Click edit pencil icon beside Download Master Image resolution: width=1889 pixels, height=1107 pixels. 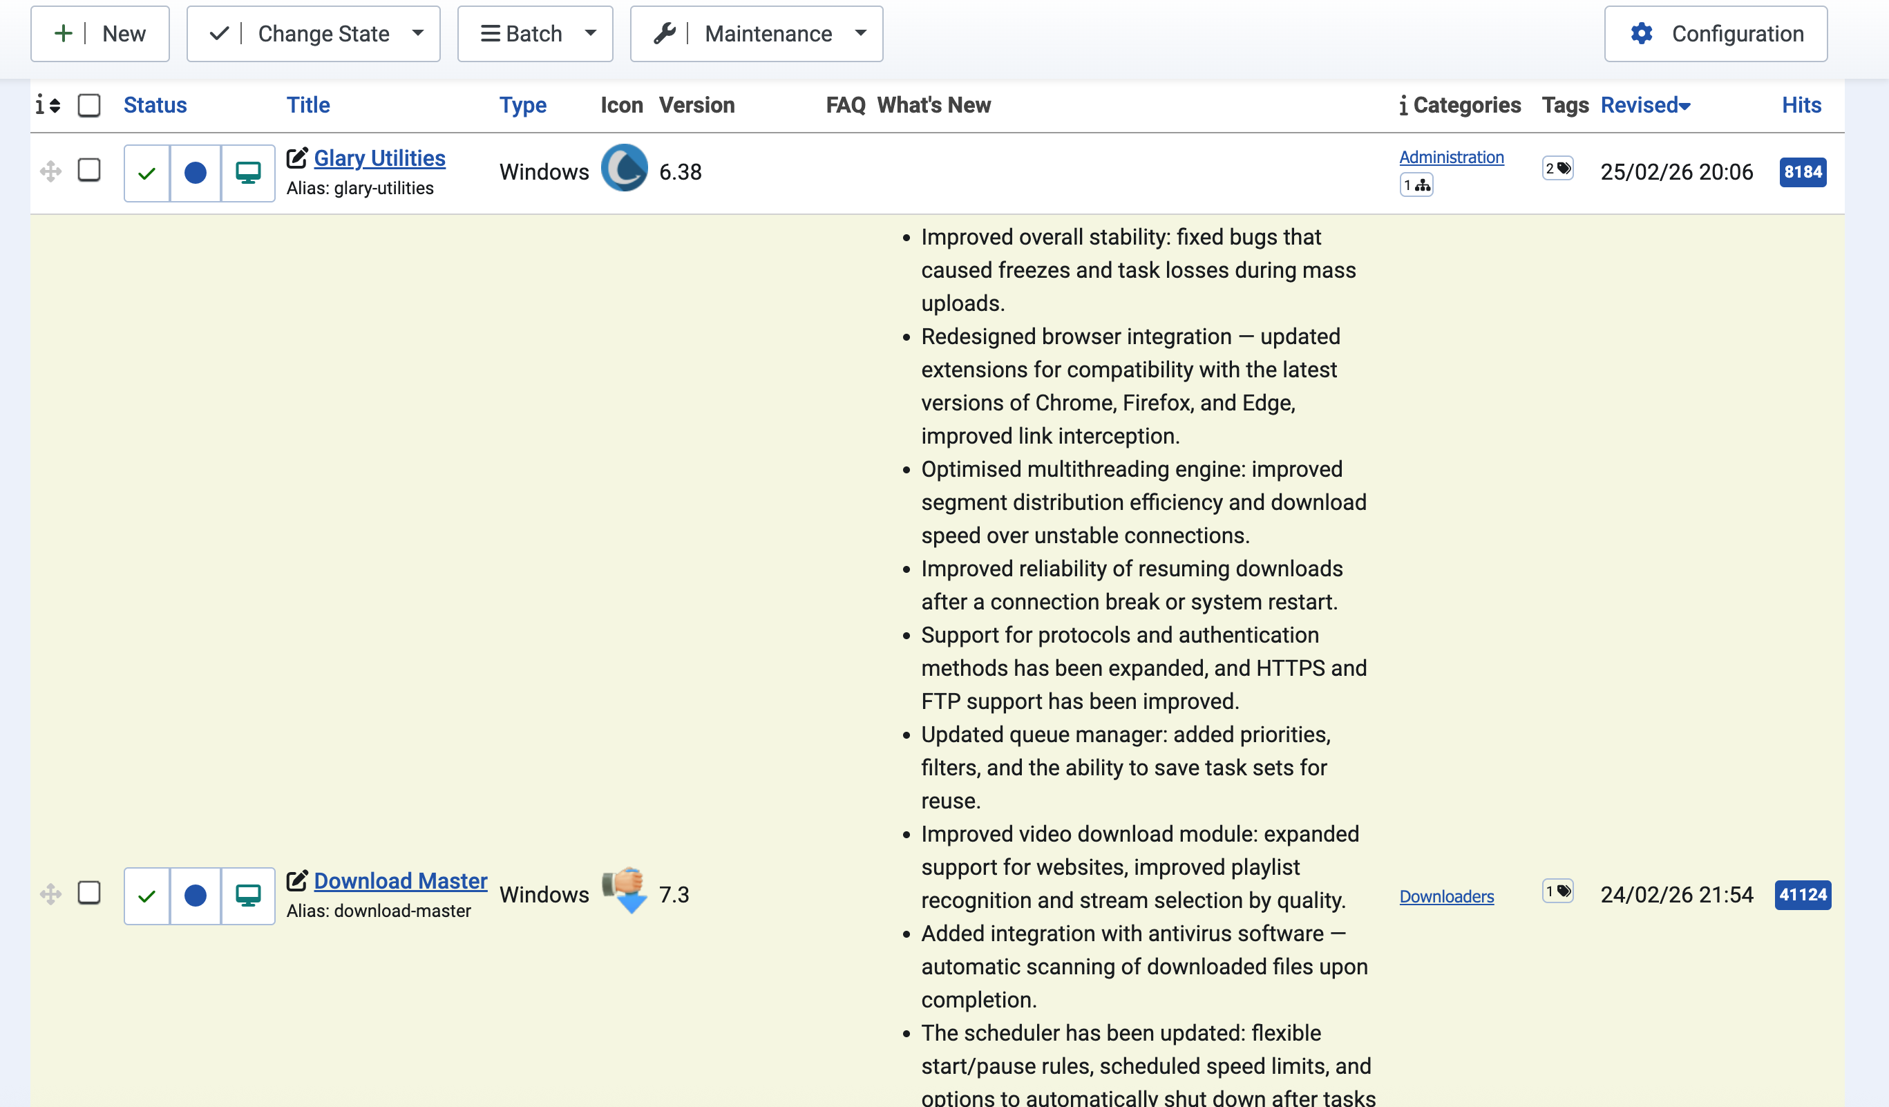coord(297,880)
